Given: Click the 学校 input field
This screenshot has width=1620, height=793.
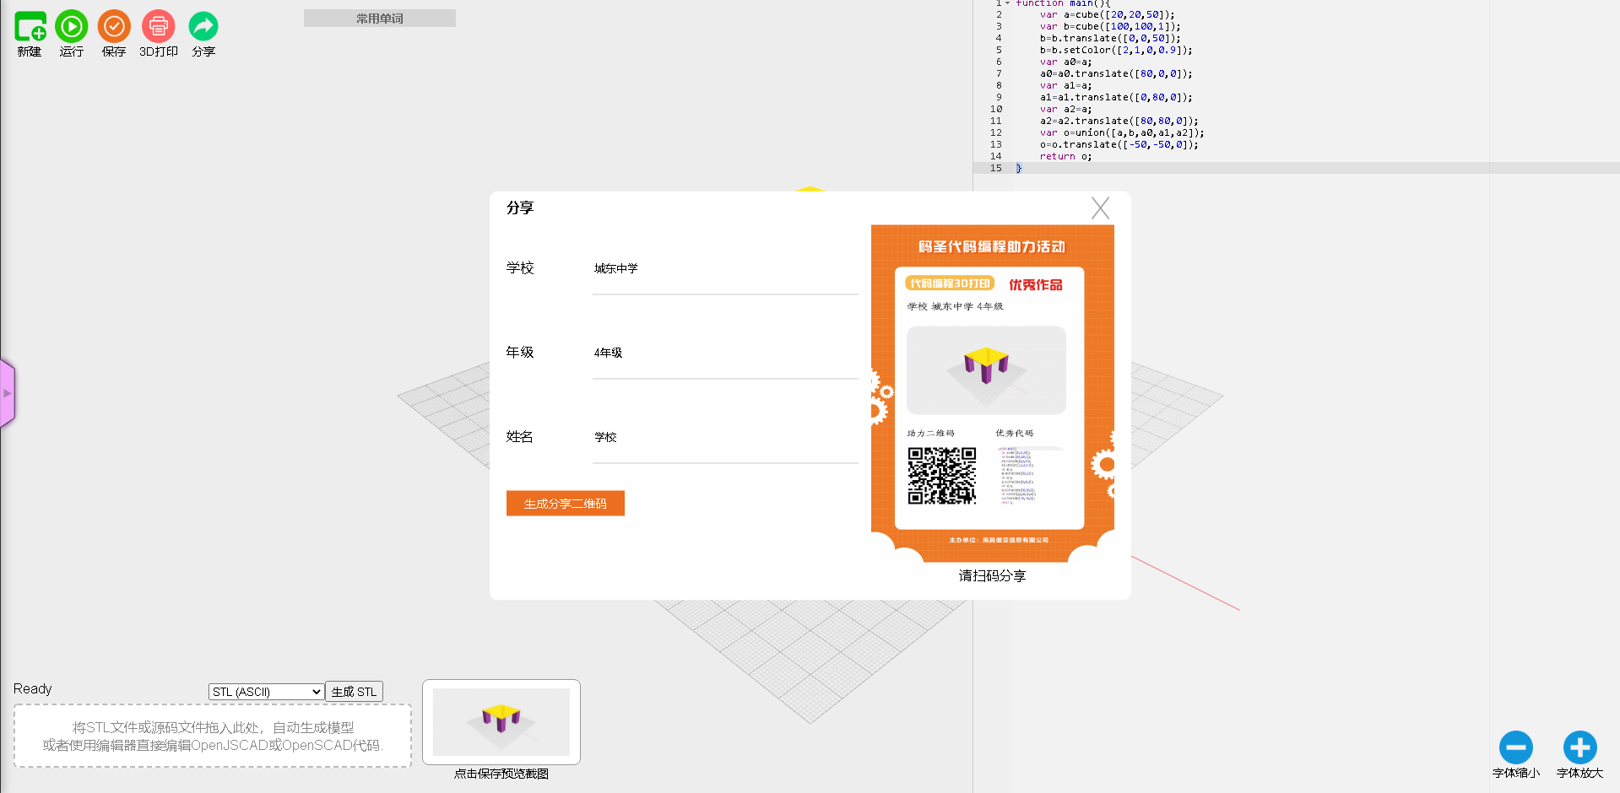Looking at the screenshot, I should click(724, 269).
